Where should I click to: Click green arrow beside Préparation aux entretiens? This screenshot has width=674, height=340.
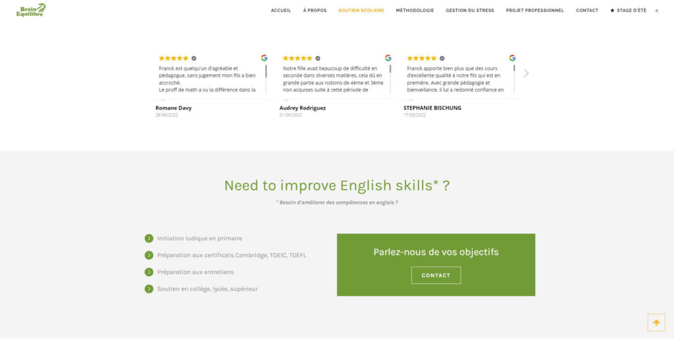[x=149, y=272]
